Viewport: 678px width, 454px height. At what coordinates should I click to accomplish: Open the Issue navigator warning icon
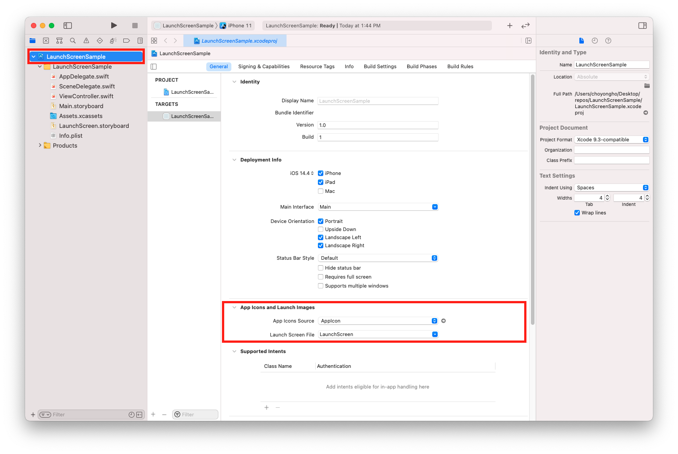[x=86, y=40]
